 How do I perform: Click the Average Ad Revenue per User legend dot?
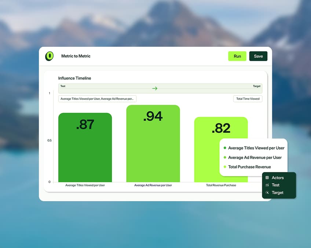click(225, 157)
